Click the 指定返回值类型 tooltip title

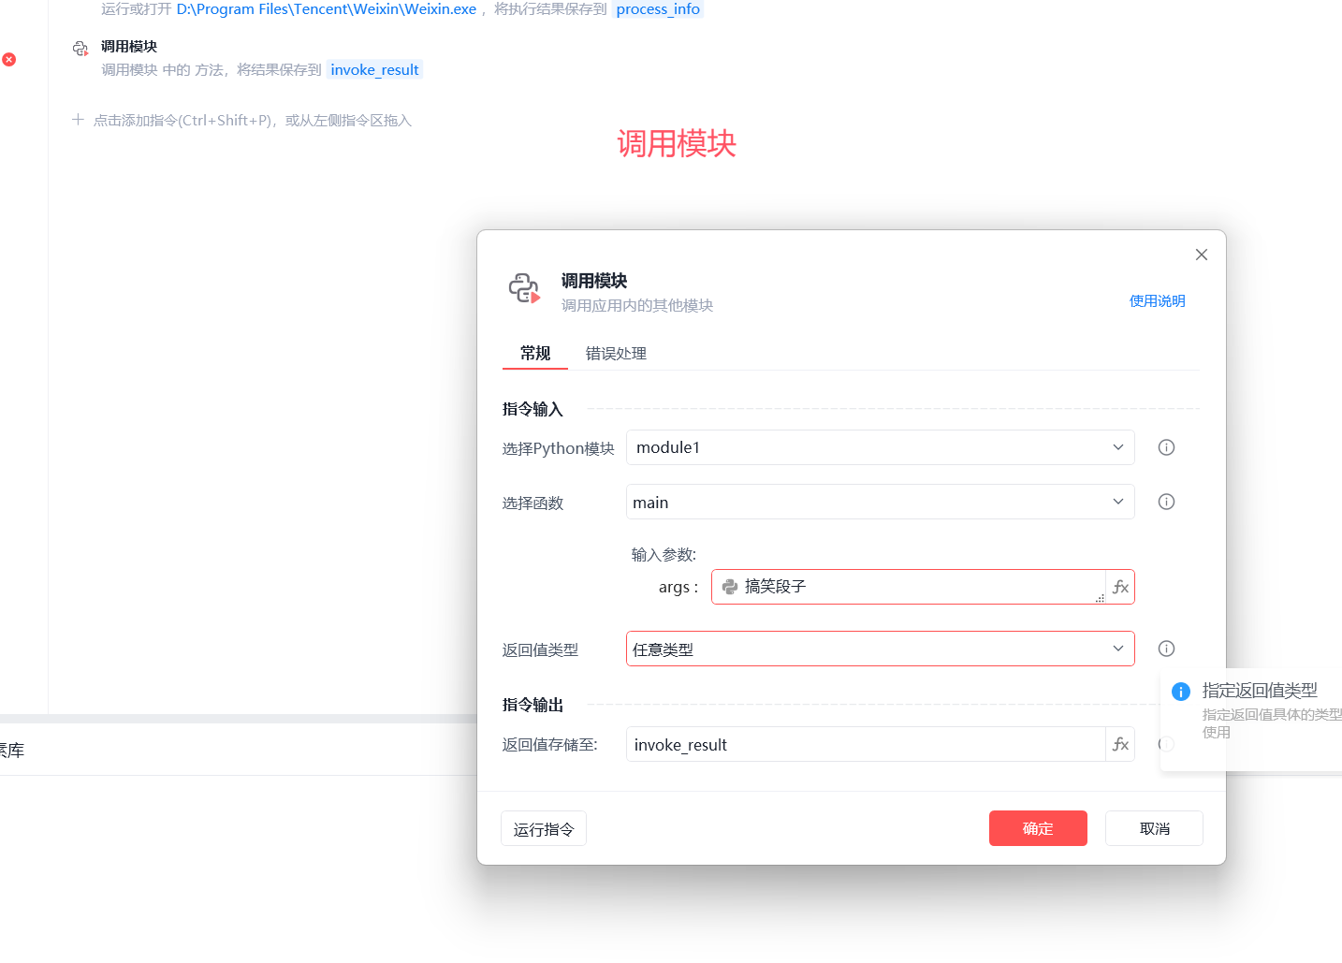(x=1260, y=691)
